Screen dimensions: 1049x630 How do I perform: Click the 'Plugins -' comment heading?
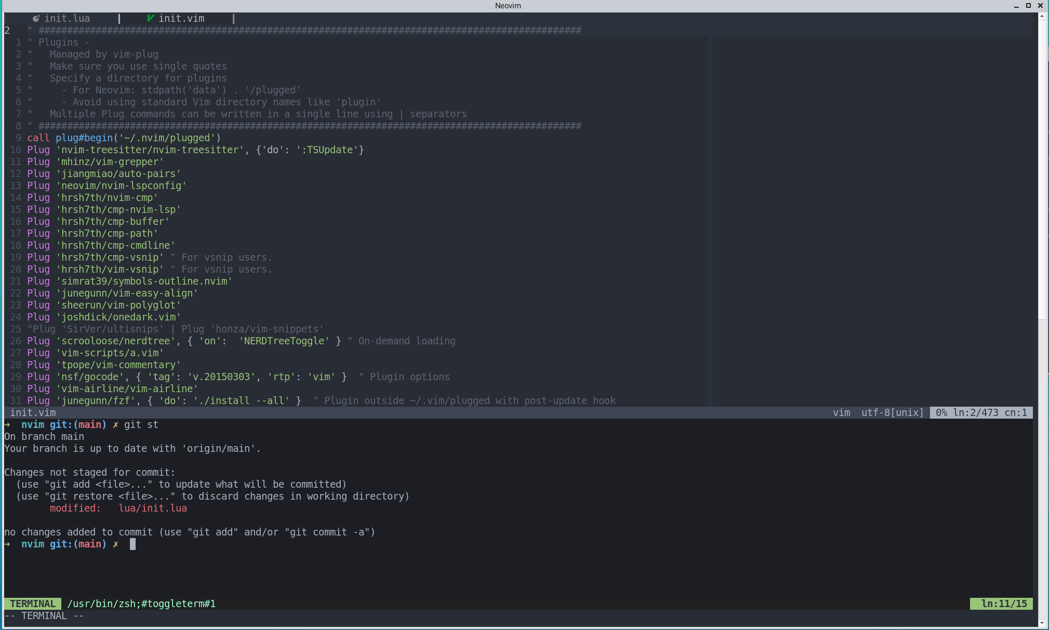63,42
